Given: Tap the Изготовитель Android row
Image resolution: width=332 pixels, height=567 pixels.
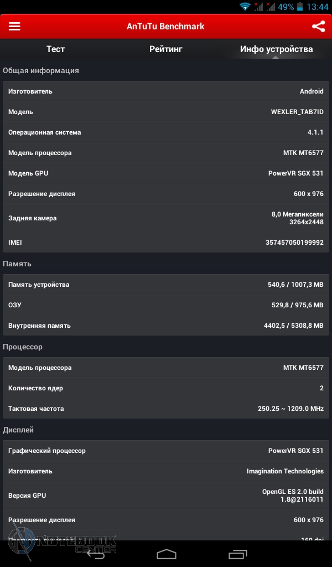Looking at the screenshot, I should [166, 91].
